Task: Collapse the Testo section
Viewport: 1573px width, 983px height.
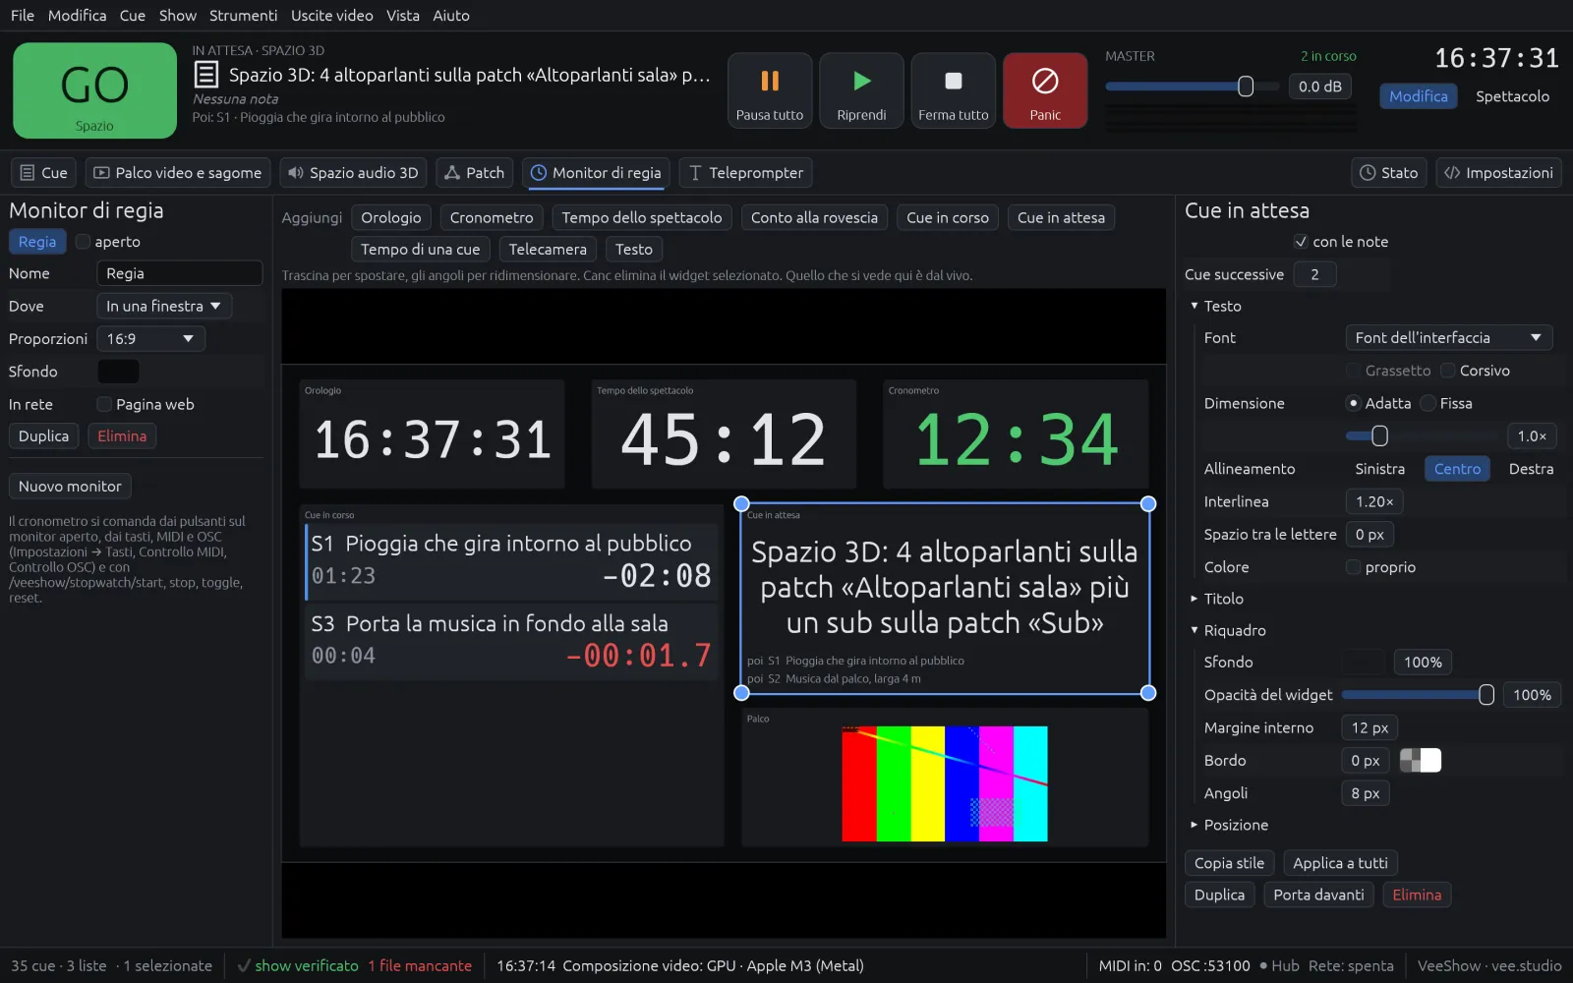Action: pyautogui.click(x=1194, y=306)
